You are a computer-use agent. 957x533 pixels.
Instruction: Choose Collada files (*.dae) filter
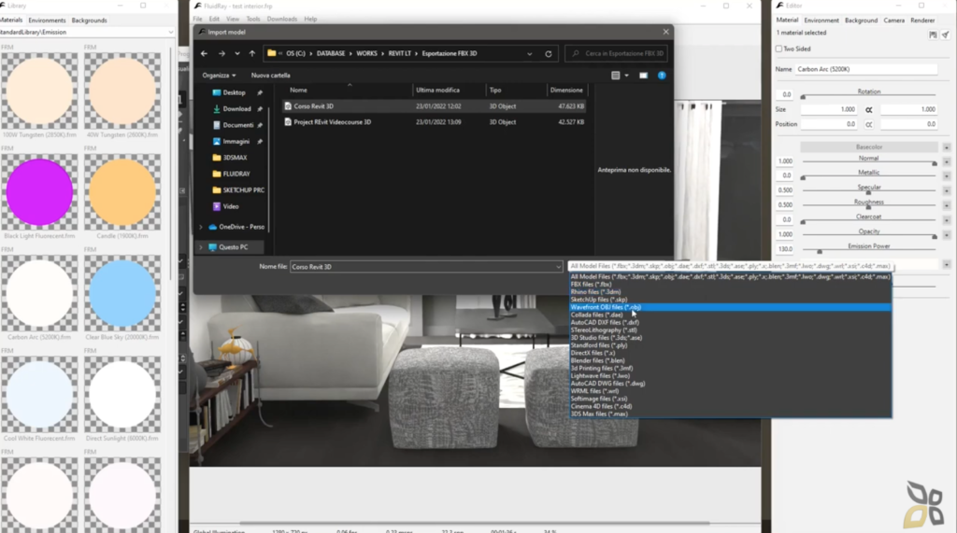(730, 315)
